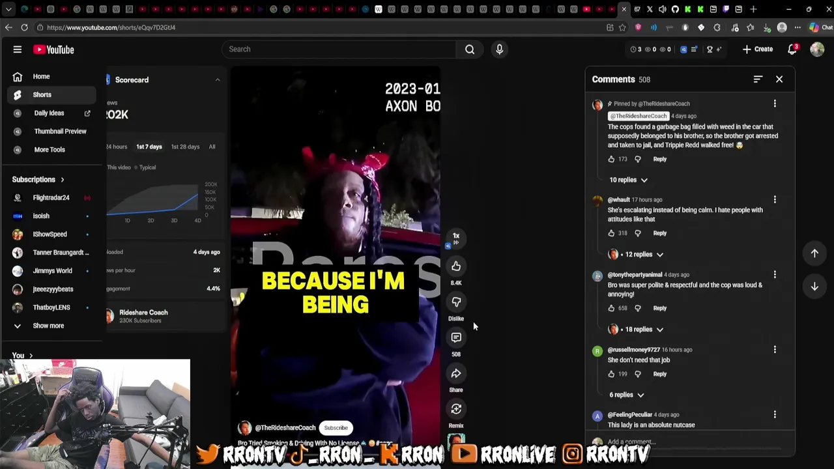Image resolution: width=834 pixels, height=469 pixels.
Task: Go to previous Short with up arrow
Action: point(814,253)
